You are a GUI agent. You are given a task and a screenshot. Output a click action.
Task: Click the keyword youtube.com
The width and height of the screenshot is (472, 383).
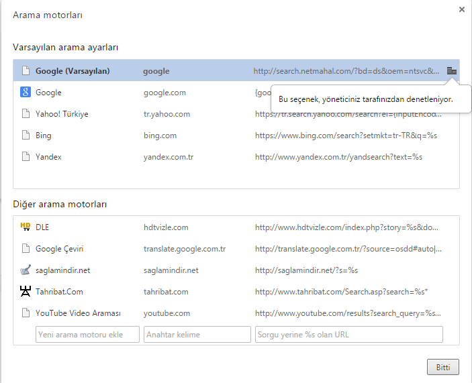coord(167,313)
